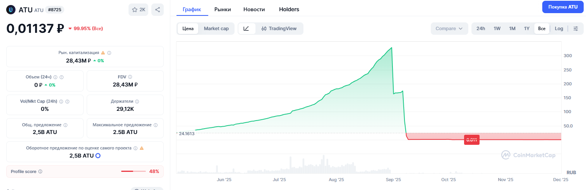Set chart range to 1Y
The image size is (586, 190).
pyautogui.click(x=527, y=29)
